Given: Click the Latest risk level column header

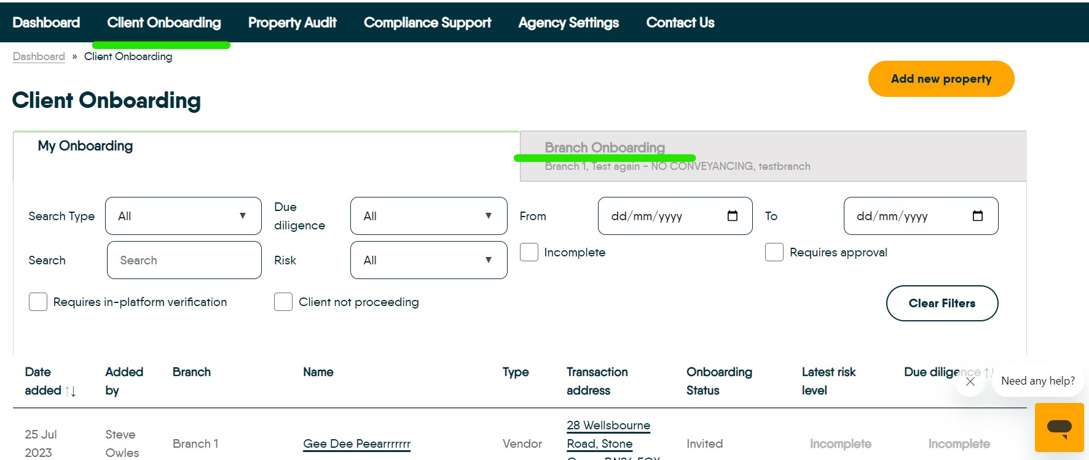Looking at the screenshot, I should pyautogui.click(x=828, y=381).
